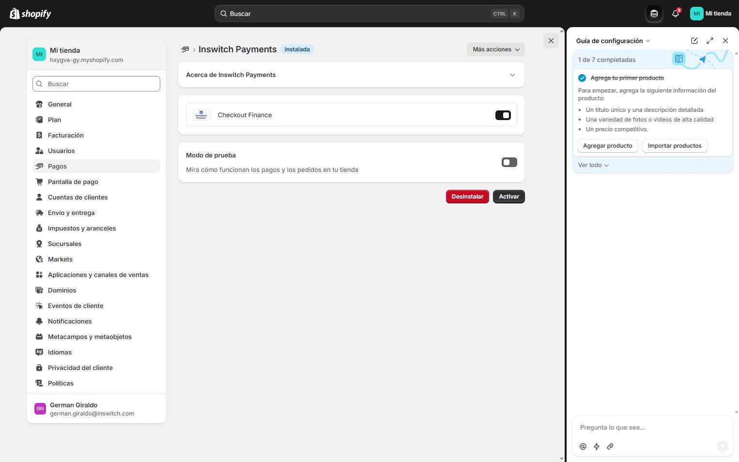The width and height of the screenshot is (739, 462).
Task: Open new chat icon in setup guide panel
Action: click(694, 41)
